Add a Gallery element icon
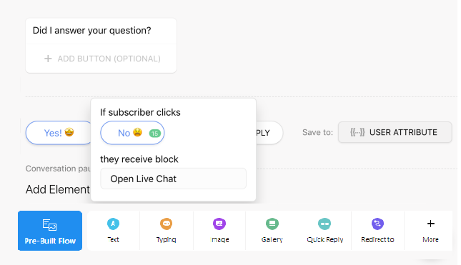This screenshot has width=461, height=265. [x=272, y=224]
